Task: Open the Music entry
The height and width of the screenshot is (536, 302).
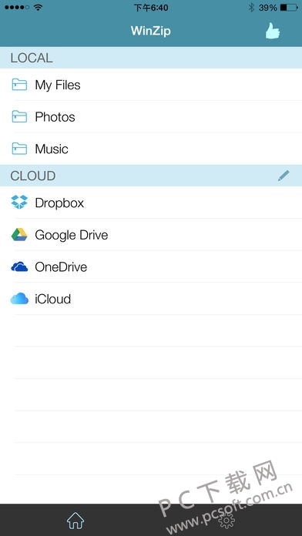Action: (151, 149)
